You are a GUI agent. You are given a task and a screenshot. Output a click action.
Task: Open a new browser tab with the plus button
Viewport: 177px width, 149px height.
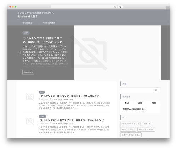[x=168, y=8]
